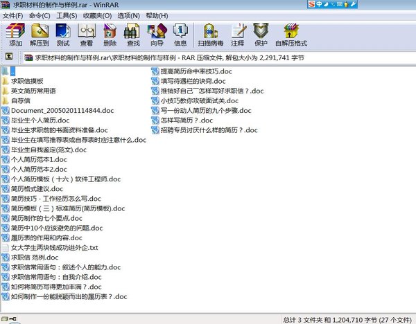Select 毕业生求职前的书面资料准备.doc file
Screen dimensions: 416x324
point(55,130)
